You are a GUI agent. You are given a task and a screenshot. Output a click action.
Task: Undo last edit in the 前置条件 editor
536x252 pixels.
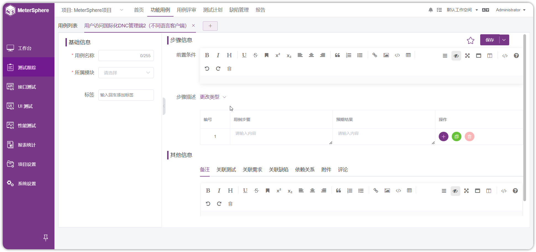coord(207,69)
